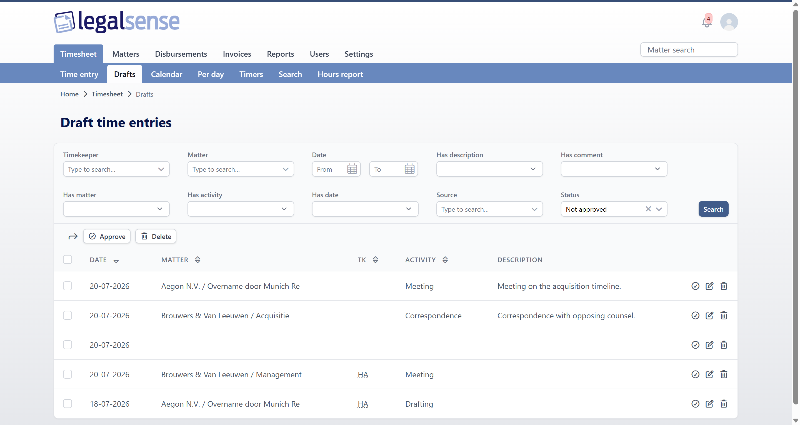
Task: Edit the Aegon Meeting entry
Action: pos(709,286)
